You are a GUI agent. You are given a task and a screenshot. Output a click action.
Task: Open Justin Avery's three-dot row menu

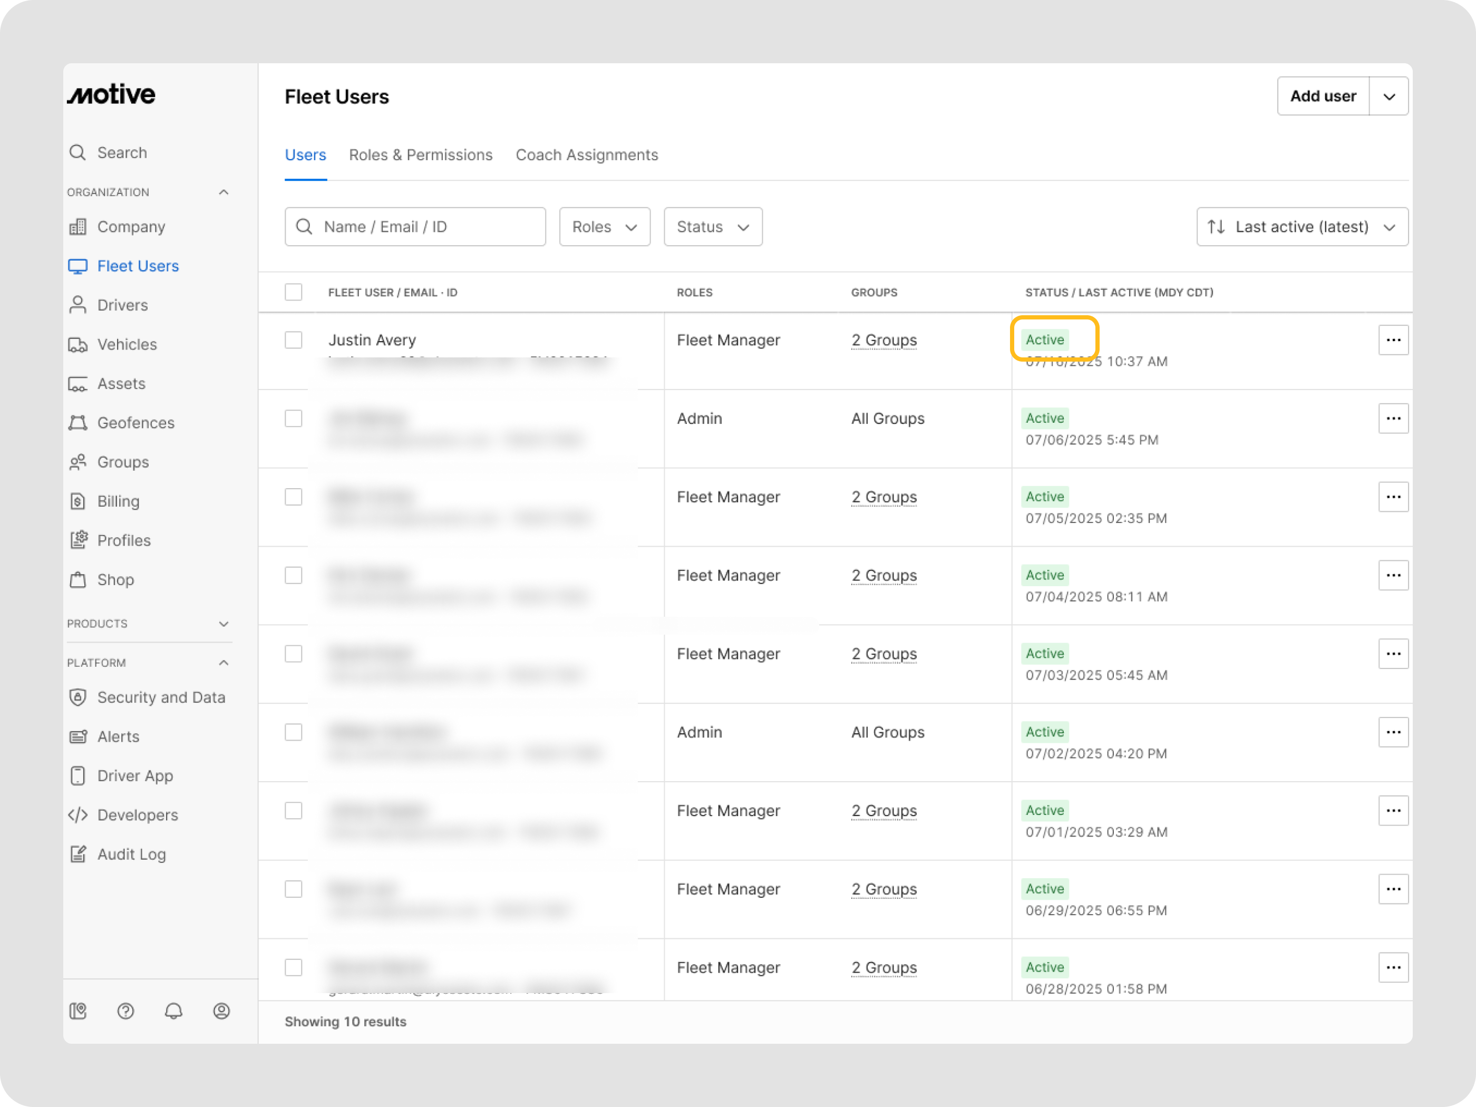tap(1393, 341)
